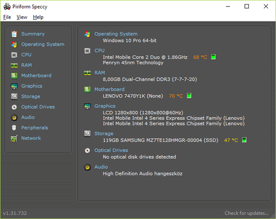
Task: Click Graphics heading link in summary
Action: 105,106
